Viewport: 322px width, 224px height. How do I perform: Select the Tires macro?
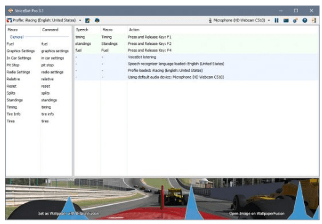[10, 122]
